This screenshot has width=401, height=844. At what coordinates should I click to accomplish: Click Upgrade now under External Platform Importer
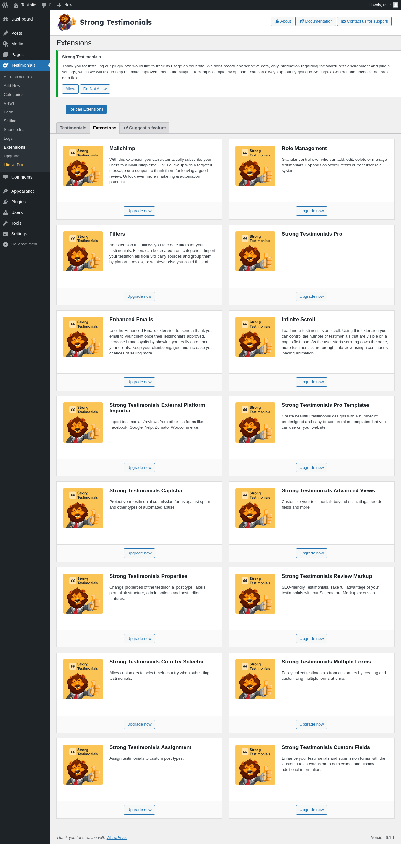pos(139,468)
